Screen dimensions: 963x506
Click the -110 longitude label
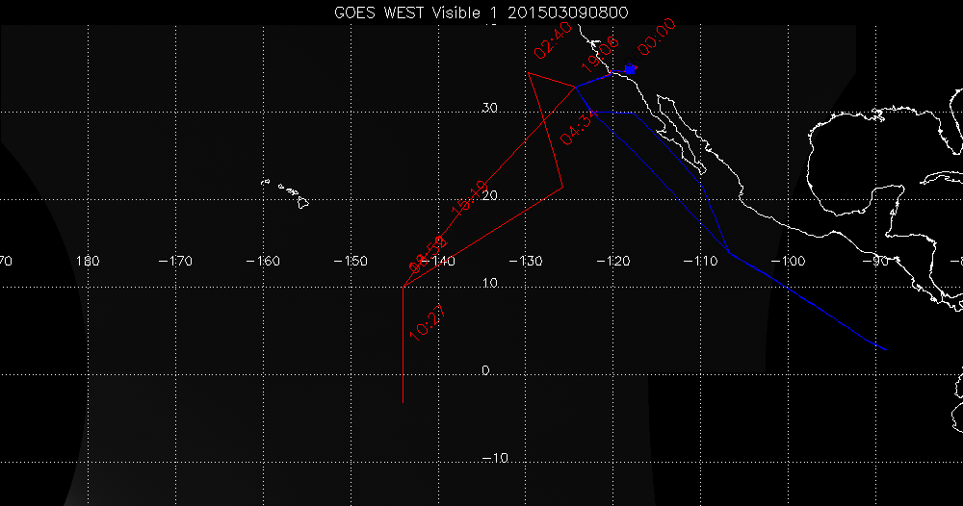point(700,262)
